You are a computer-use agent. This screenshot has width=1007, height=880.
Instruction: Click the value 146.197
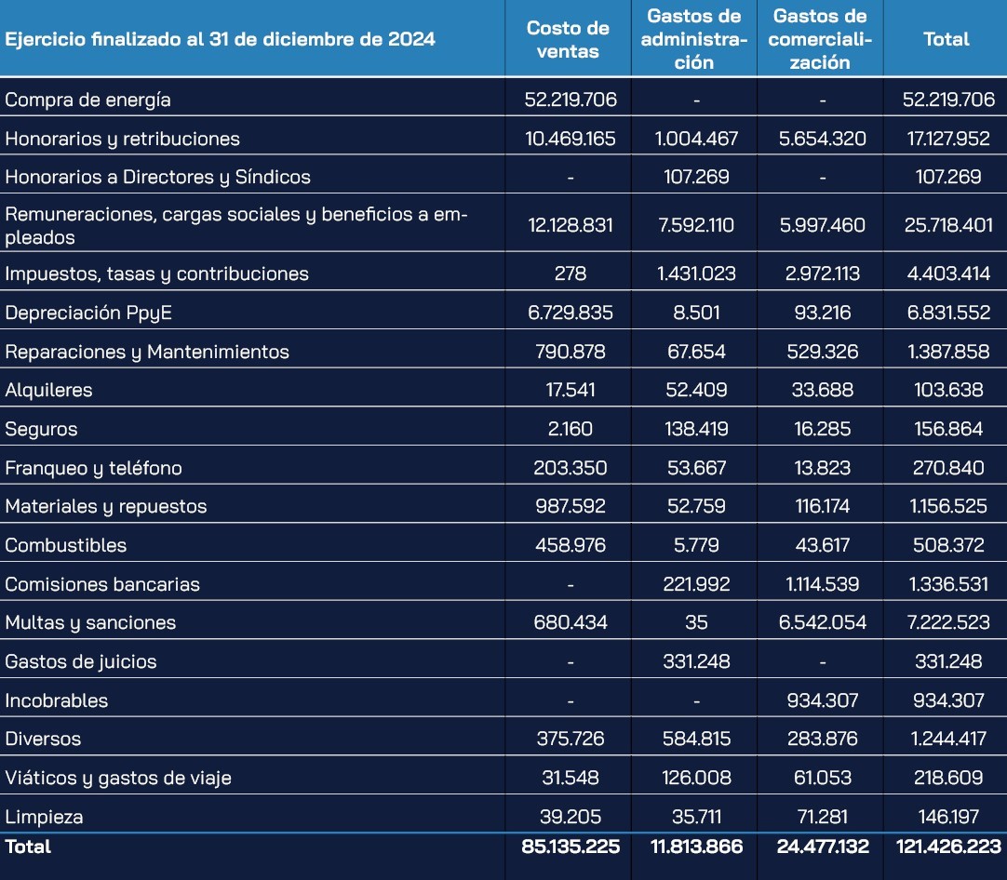point(948,817)
